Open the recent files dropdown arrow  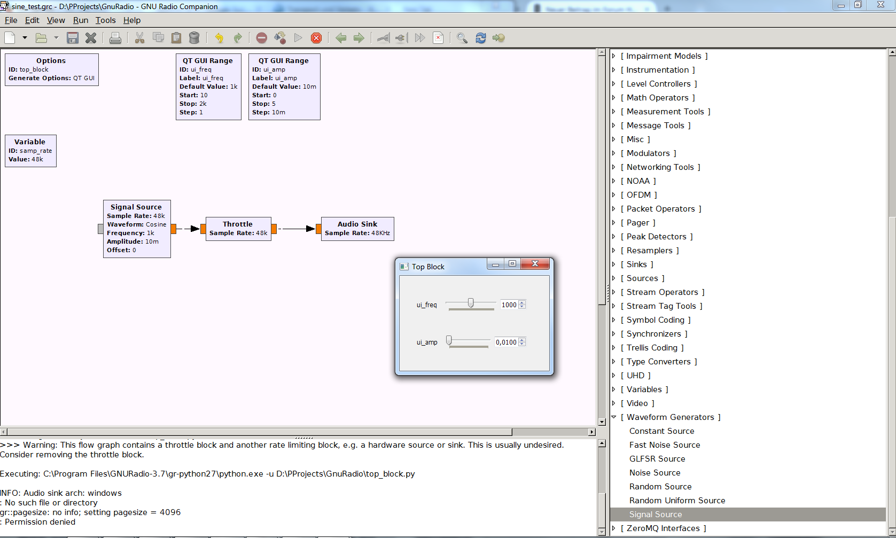[x=56, y=38]
